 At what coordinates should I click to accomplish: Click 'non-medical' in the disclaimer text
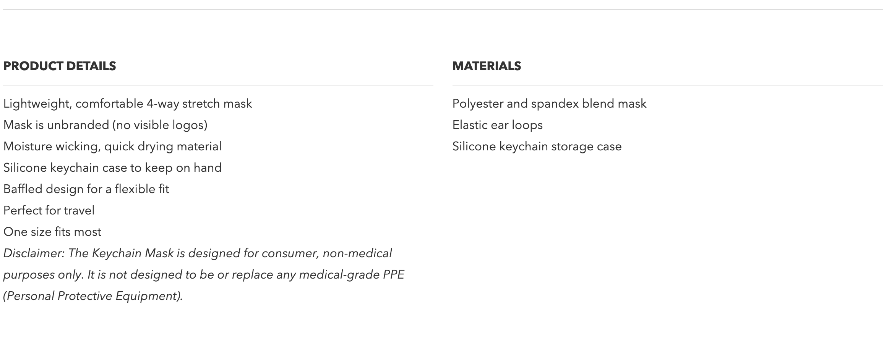[357, 253]
